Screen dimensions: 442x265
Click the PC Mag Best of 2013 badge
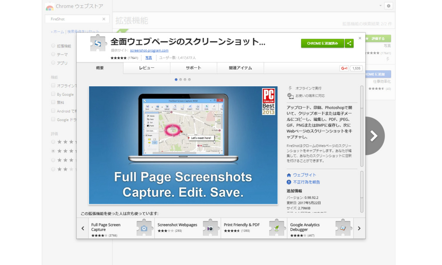pos(268,101)
